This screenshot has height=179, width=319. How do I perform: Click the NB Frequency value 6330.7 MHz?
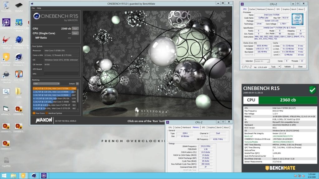click(x=218, y=140)
